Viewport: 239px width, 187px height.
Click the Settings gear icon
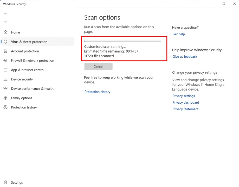(x=5, y=183)
